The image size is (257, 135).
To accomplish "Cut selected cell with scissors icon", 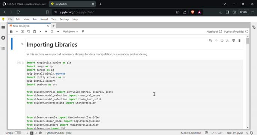I will click(23, 31).
